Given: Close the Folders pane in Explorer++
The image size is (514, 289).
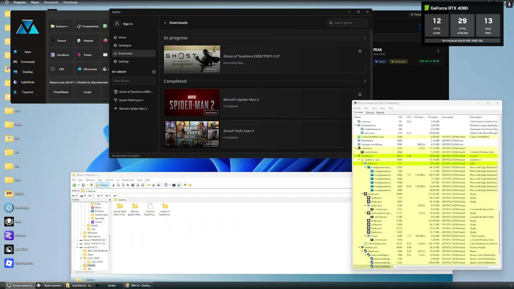Looking at the screenshot, I should click(x=110, y=199).
